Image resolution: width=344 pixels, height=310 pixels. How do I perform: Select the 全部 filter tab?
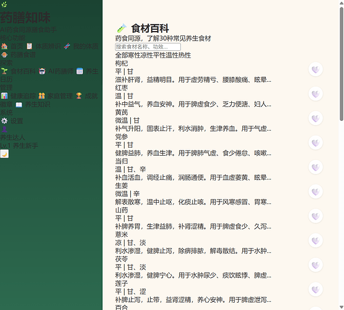click(121, 55)
